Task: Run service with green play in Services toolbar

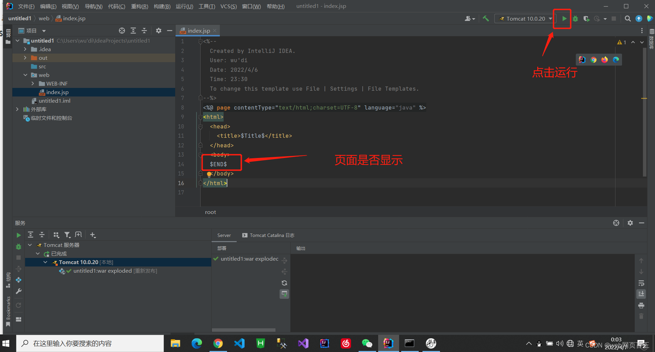Action: [x=19, y=235]
